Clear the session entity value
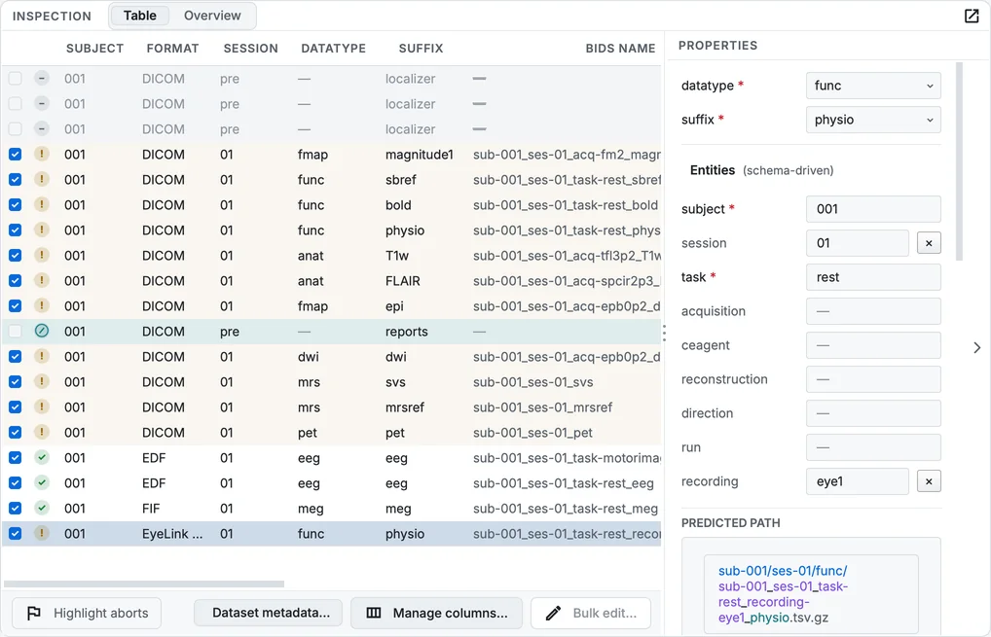This screenshot has width=991, height=637. pos(929,243)
